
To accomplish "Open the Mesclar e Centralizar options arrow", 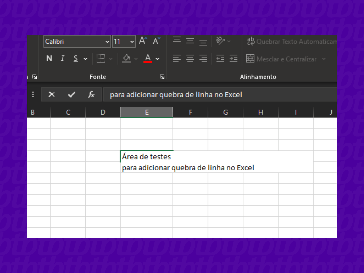I will click(x=324, y=59).
